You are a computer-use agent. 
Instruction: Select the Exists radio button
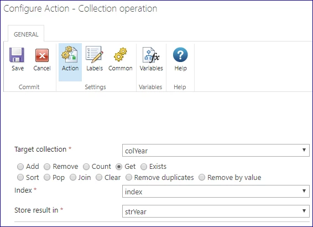click(x=144, y=167)
